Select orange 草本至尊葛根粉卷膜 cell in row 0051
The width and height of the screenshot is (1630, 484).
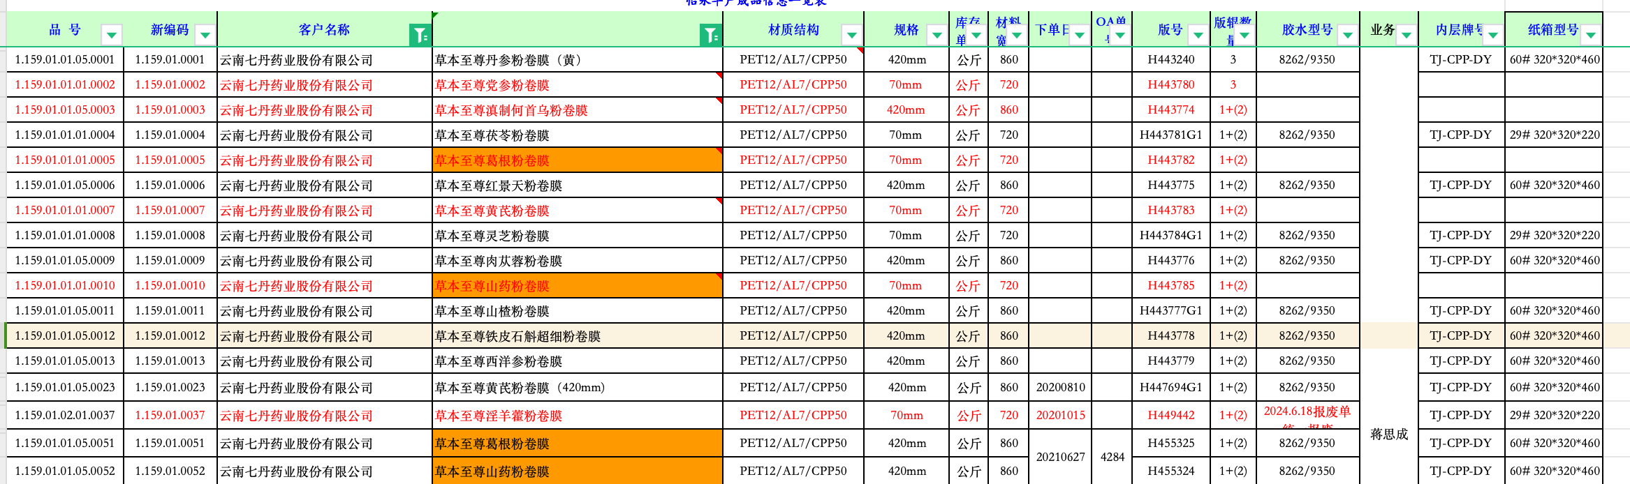pos(578,444)
